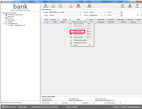Choose Ayuda in context menu
Viewport: 142px width, 109px height.
coord(82,45)
